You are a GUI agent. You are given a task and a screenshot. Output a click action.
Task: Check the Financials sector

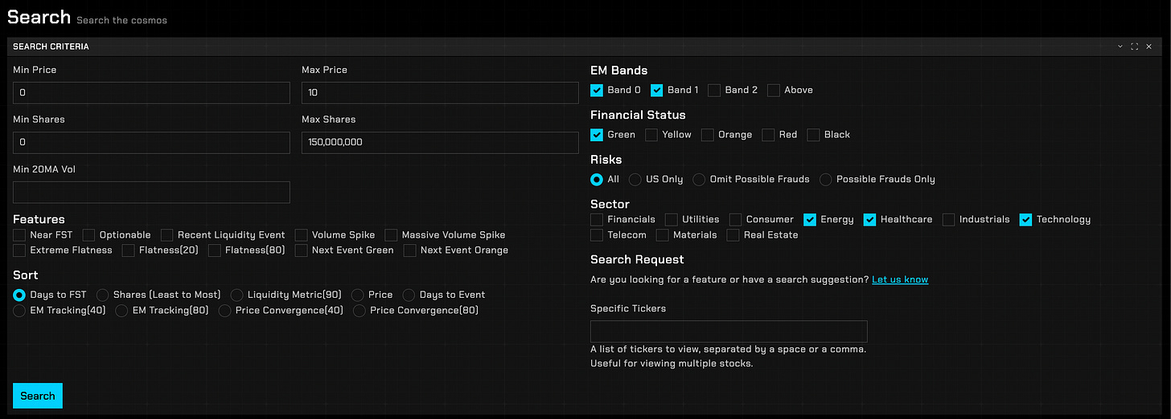(x=597, y=219)
